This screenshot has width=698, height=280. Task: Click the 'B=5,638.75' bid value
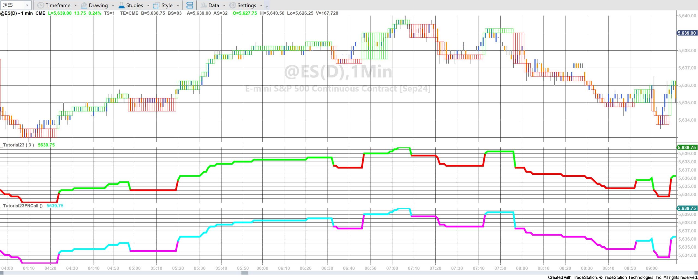[153, 13]
